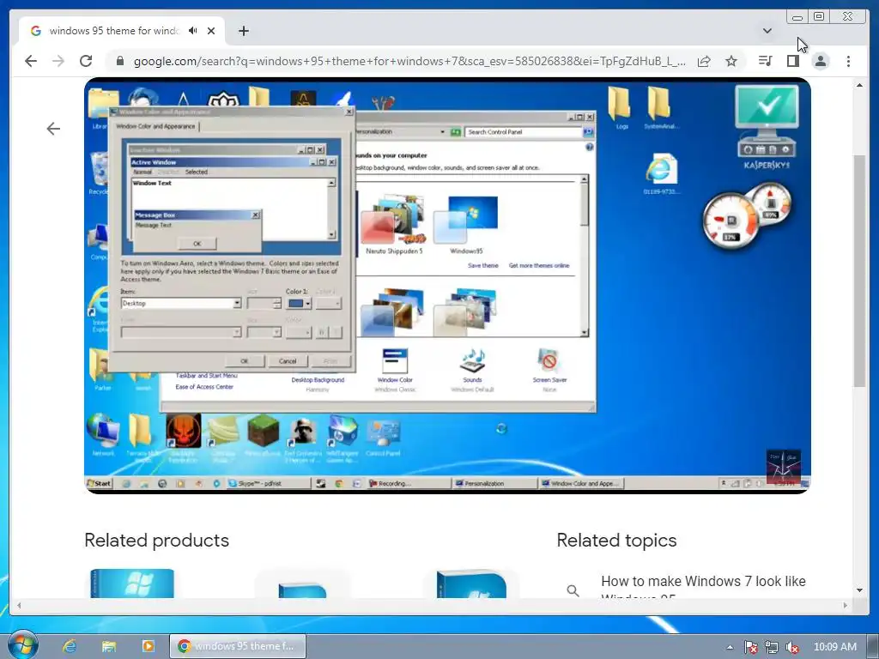Click the vertical scrollbar up arrow

click(x=859, y=86)
